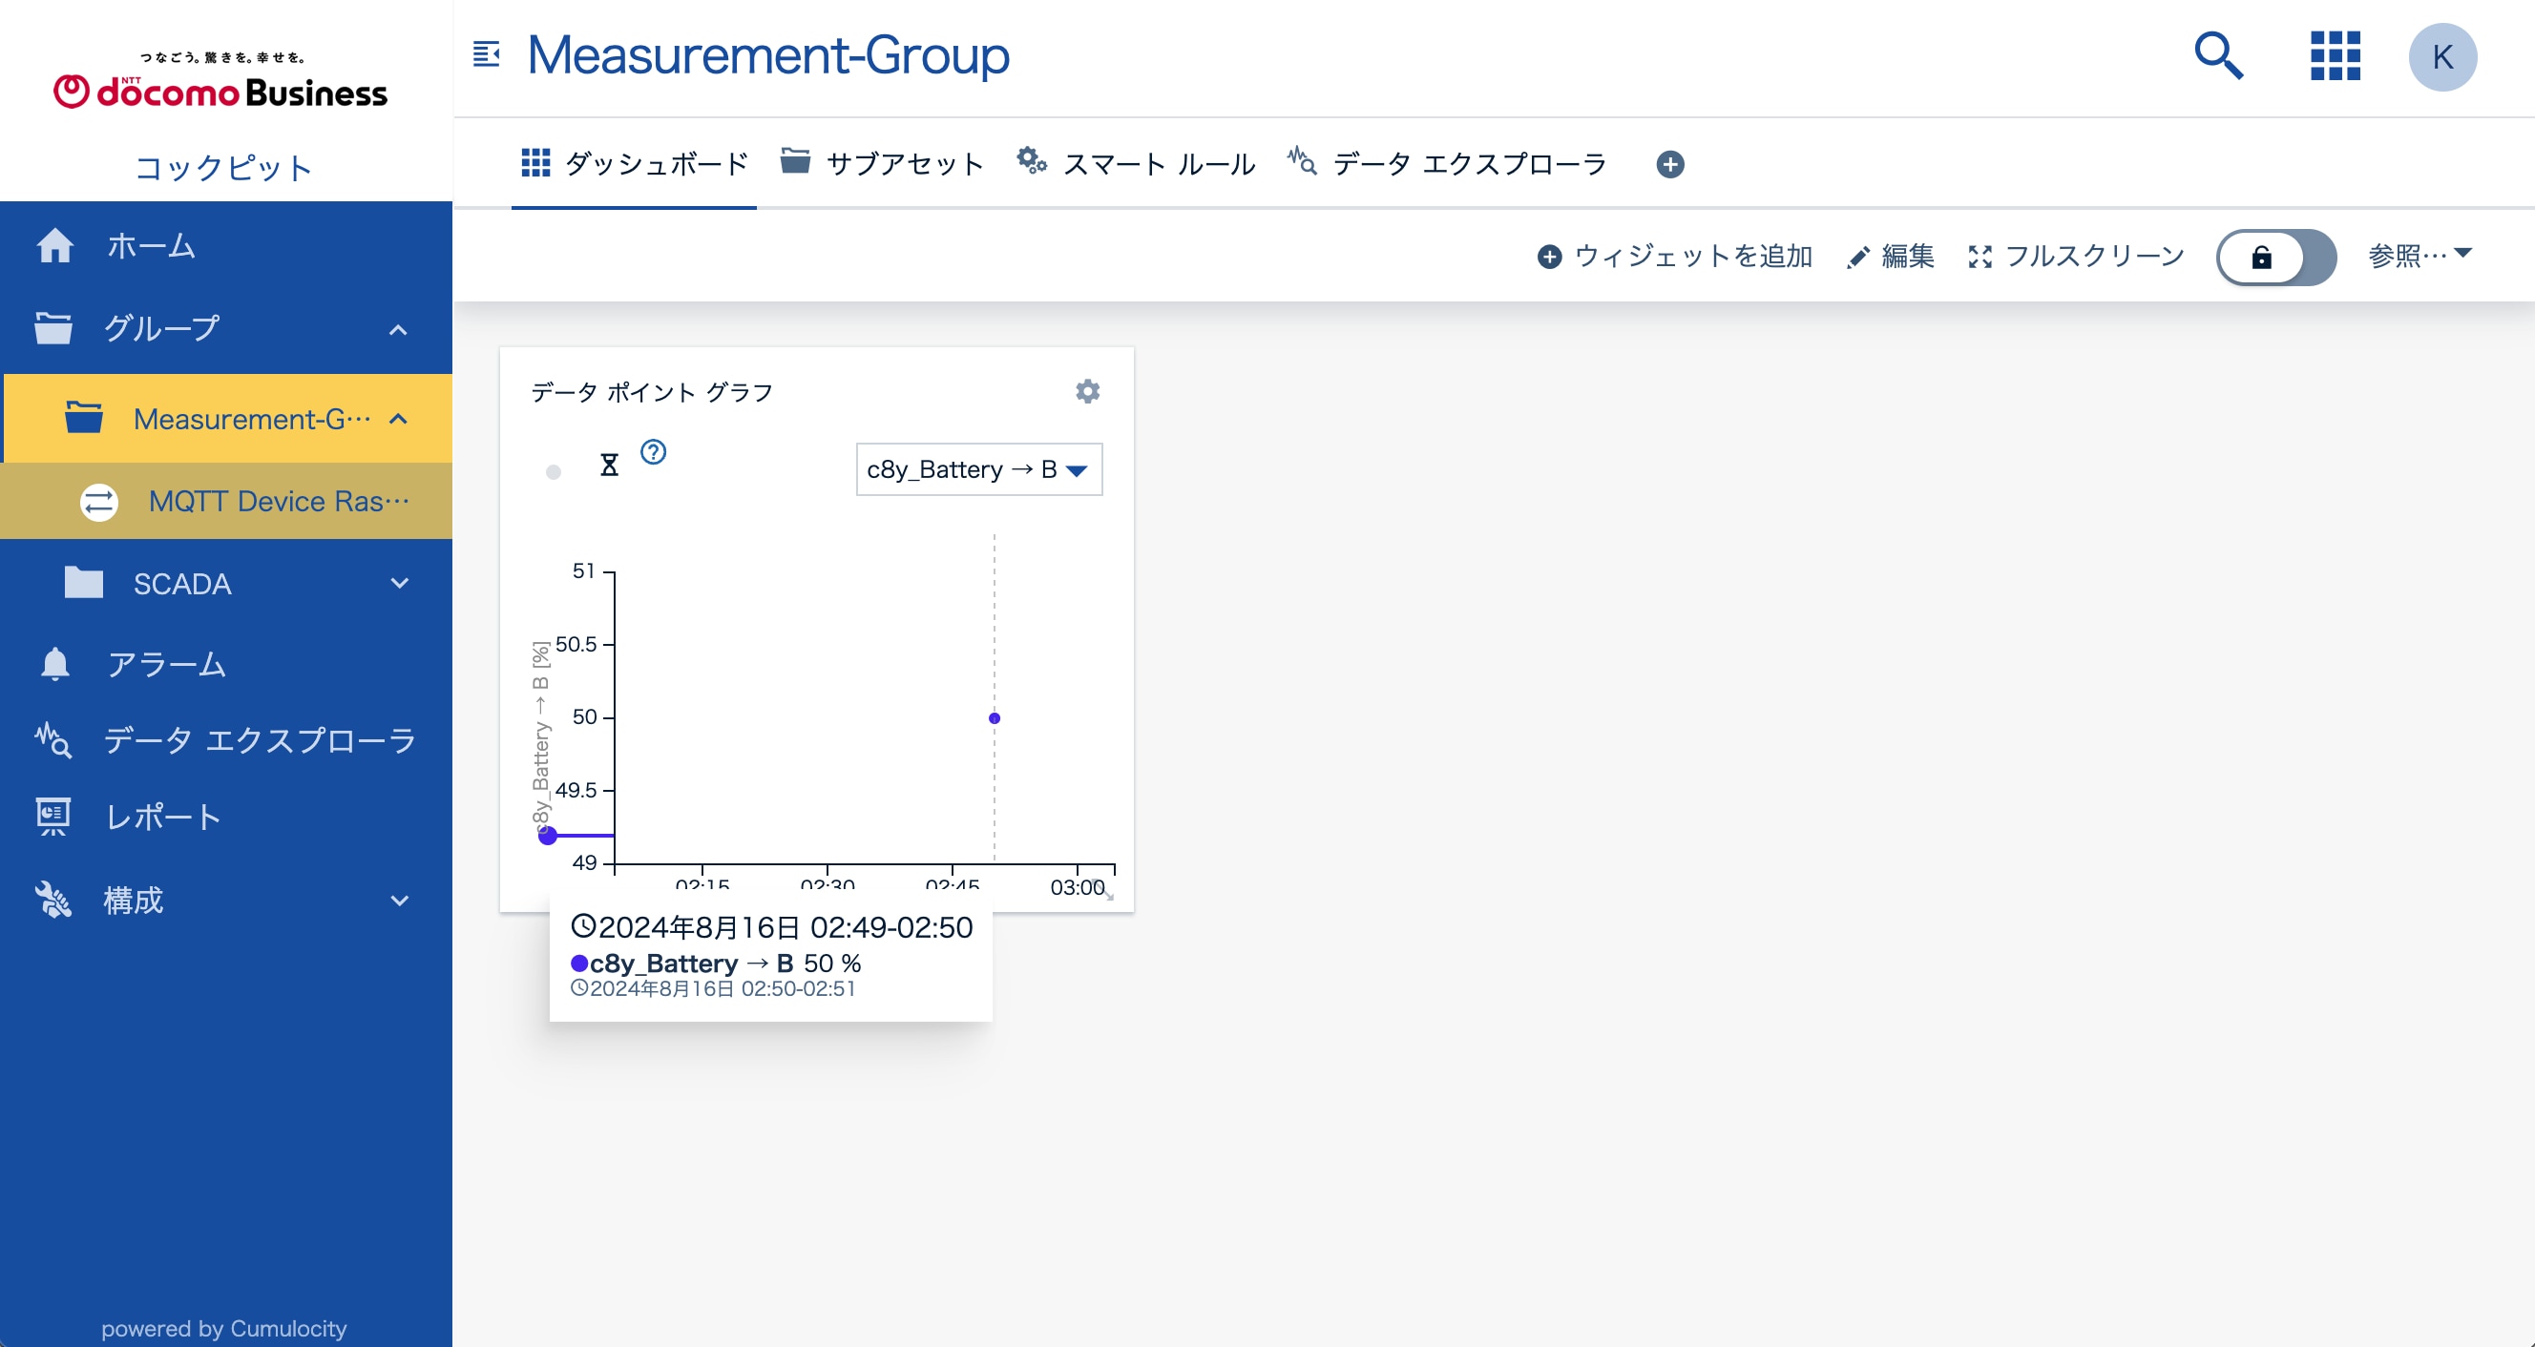Open レポート in sidebar
This screenshot has height=1347, width=2535.
click(x=226, y=817)
